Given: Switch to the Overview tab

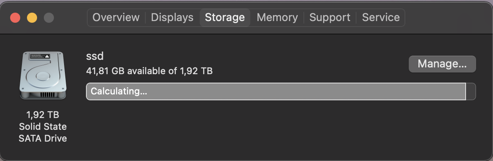Looking at the screenshot, I should [116, 17].
